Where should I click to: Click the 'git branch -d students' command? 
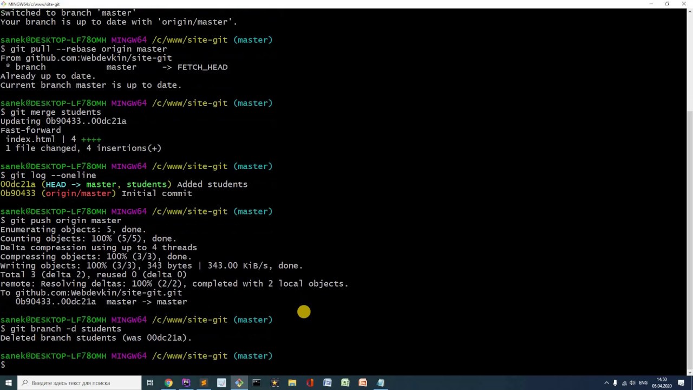pos(66,329)
